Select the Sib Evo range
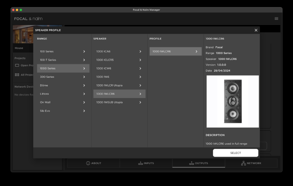Viewport: 293px width, 186px height. 63,111
